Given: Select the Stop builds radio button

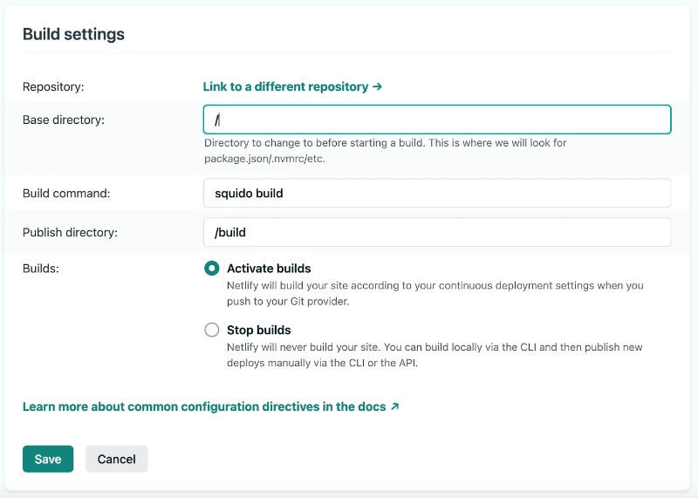Looking at the screenshot, I should tap(212, 330).
